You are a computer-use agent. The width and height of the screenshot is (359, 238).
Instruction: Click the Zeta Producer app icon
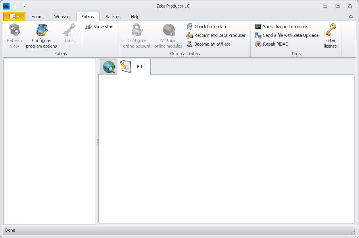(6, 6)
